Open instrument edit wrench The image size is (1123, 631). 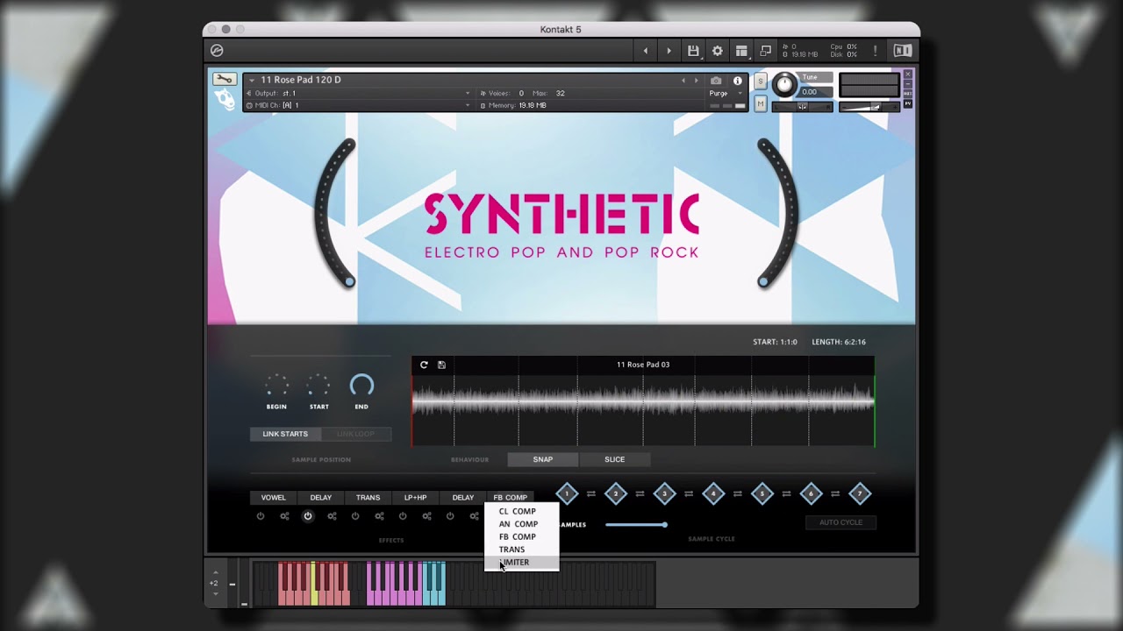[x=224, y=79]
